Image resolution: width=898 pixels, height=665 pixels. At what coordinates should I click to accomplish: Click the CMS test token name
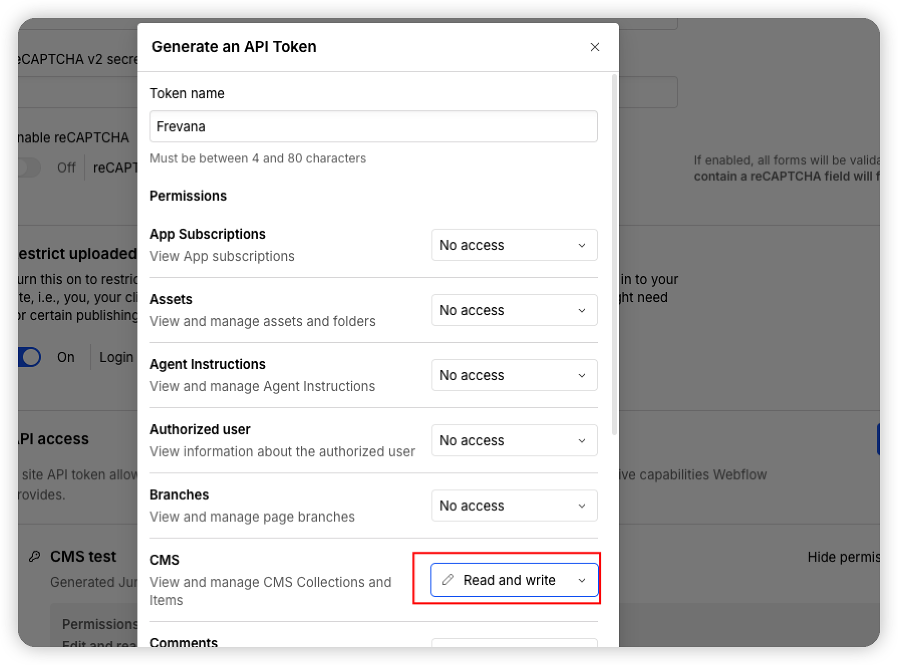coord(83,556)
